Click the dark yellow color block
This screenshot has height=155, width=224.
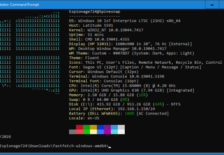93,127
